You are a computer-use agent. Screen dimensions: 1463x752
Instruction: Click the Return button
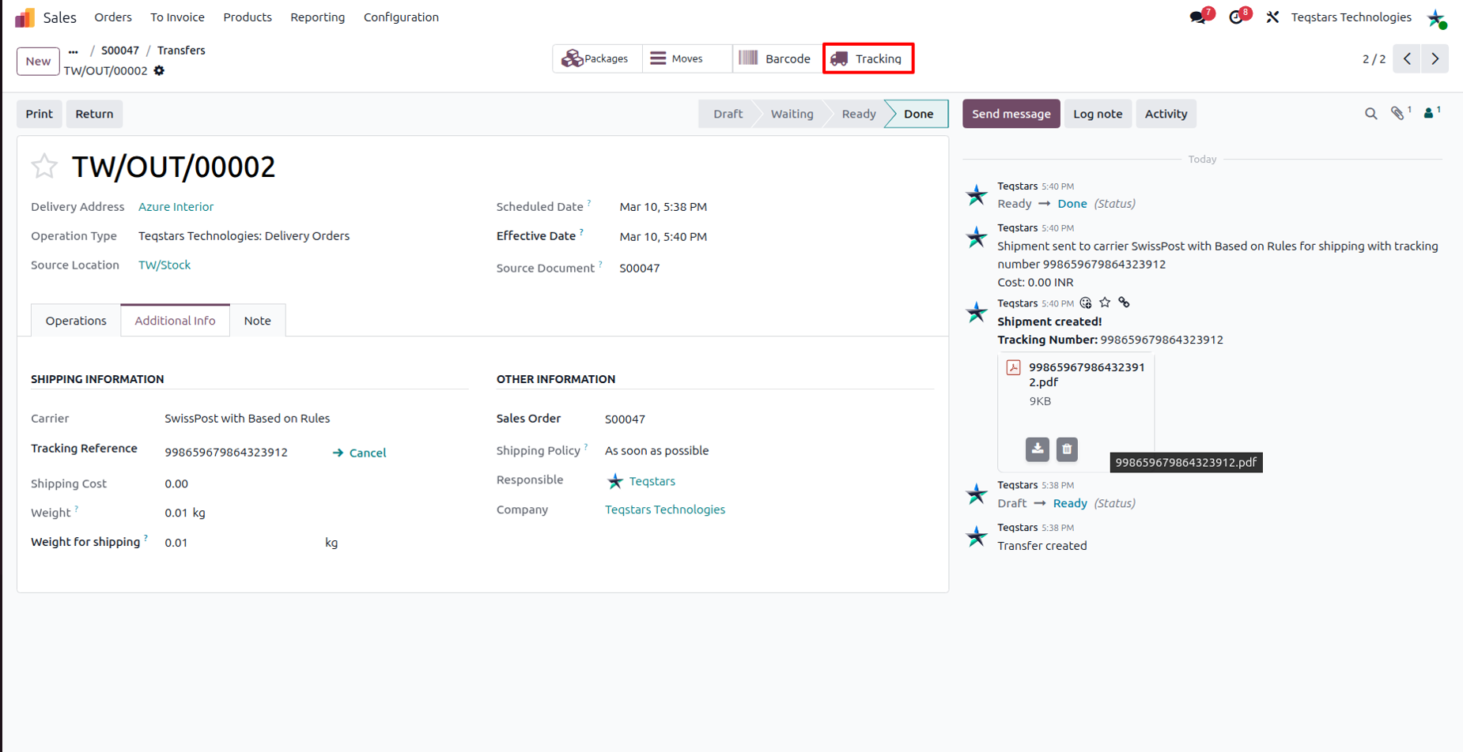point(94,114)
